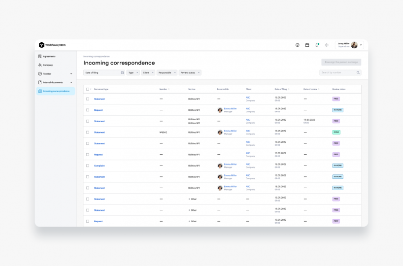Click the search magnifier icon

click(358, 72)
